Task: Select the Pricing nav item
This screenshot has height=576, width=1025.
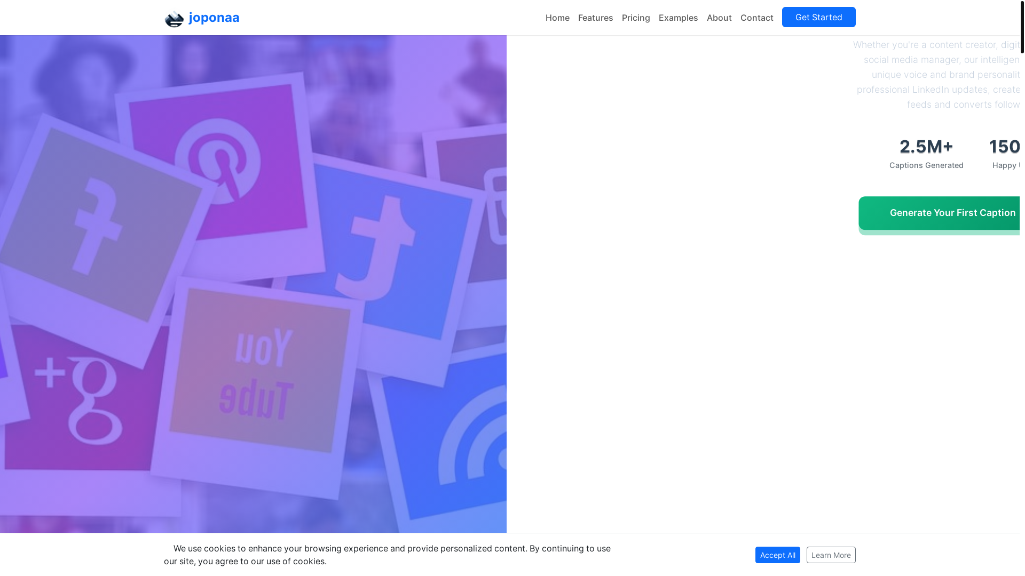Action: [636, 18]
